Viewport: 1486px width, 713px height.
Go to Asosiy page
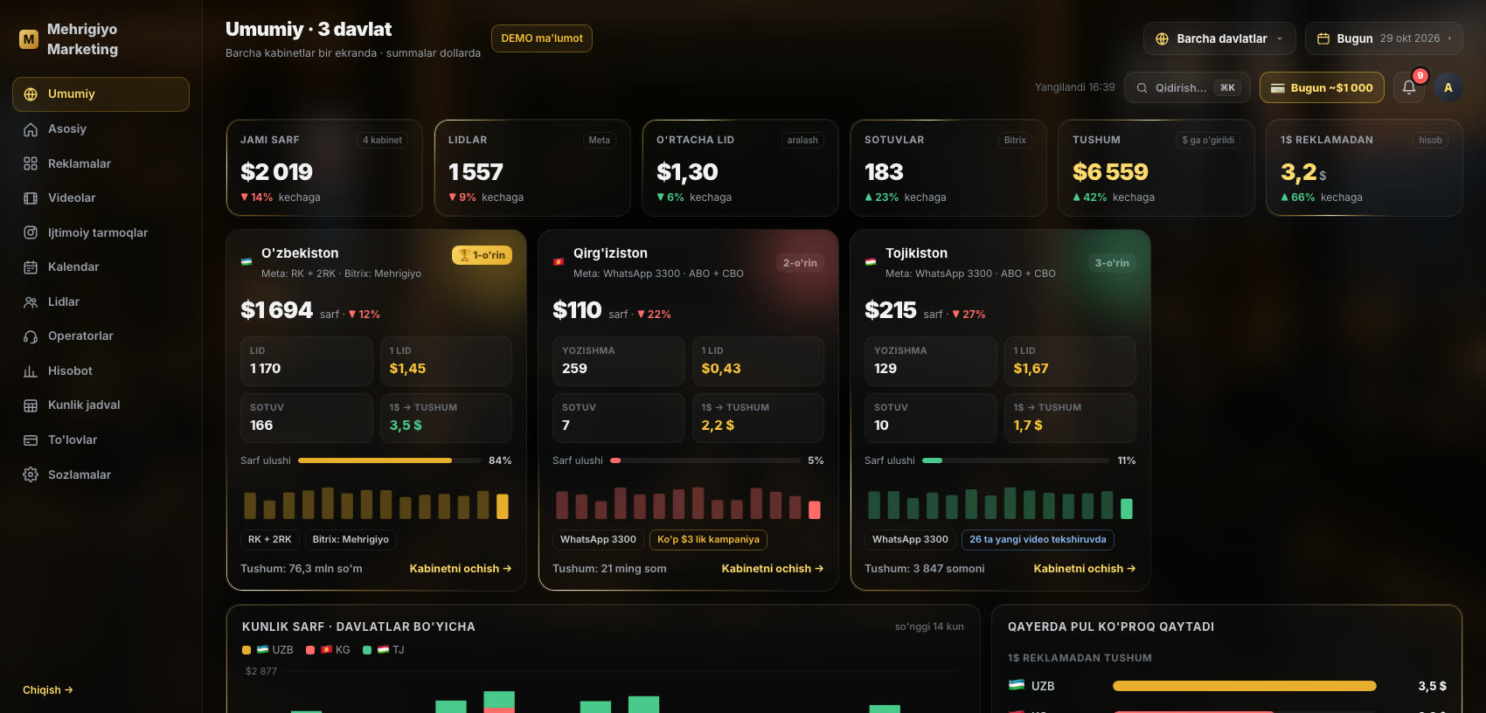coord(101,129)
